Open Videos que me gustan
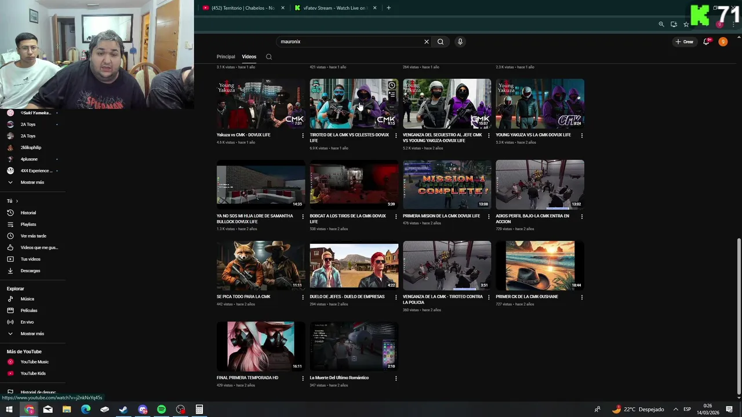Screen dimensions: 742x417 click(x=32, y=247)
